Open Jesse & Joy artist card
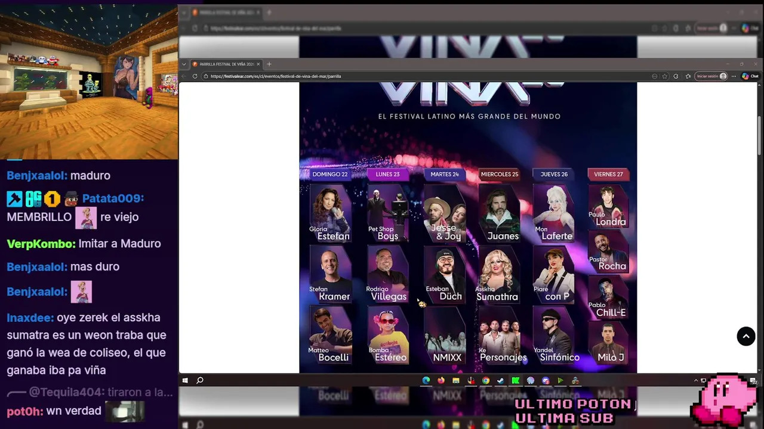The image size is (764, 429). click(445, 213)
